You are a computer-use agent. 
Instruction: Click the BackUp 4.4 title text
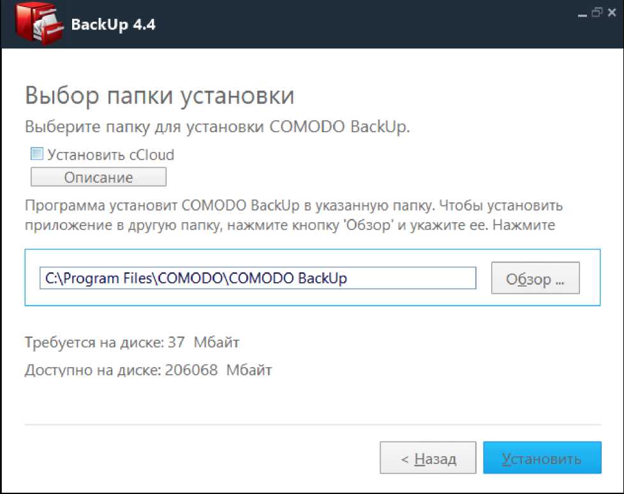coord(114,25)
